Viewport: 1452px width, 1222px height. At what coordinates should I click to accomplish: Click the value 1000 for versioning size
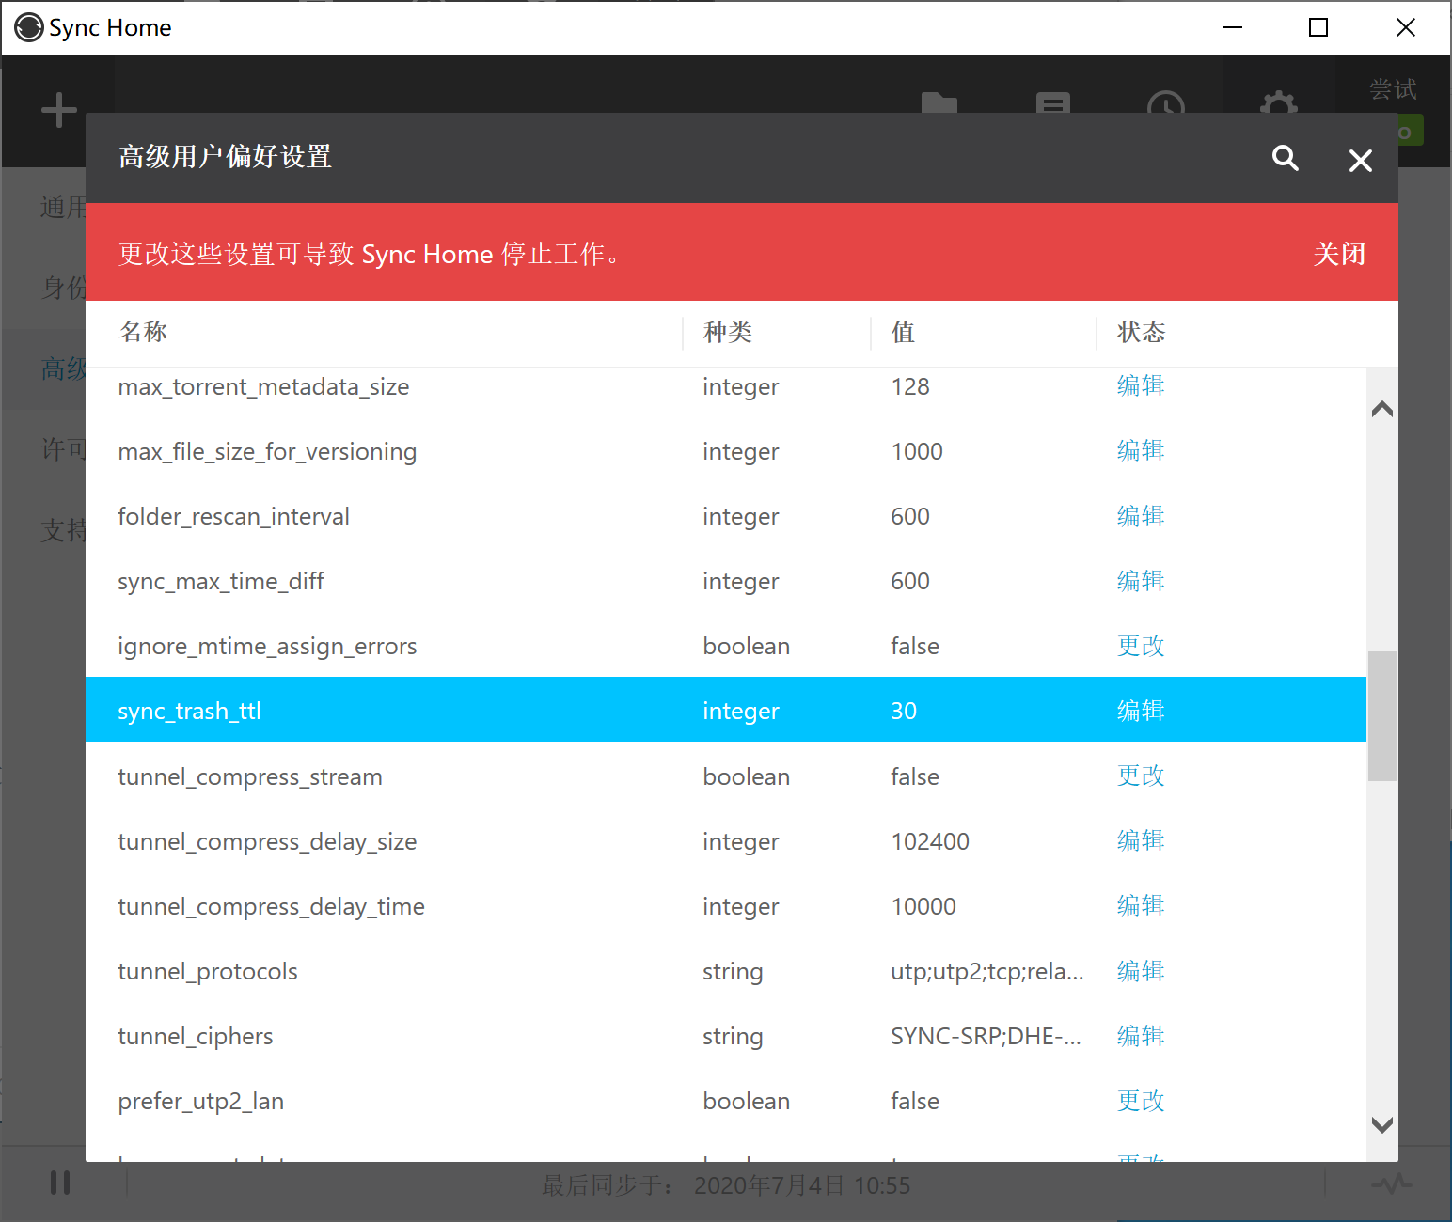(917, 451)
